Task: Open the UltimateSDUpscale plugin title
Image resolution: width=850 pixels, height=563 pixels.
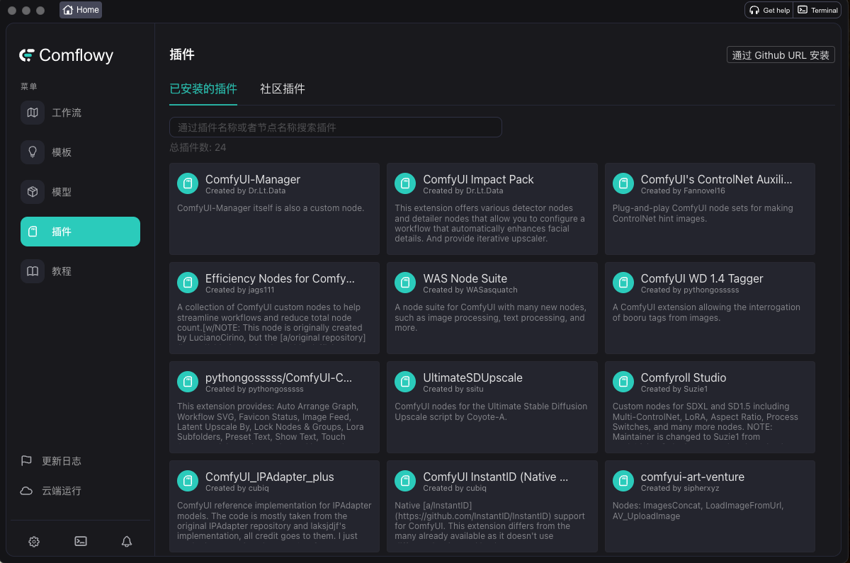Action: 472,378
